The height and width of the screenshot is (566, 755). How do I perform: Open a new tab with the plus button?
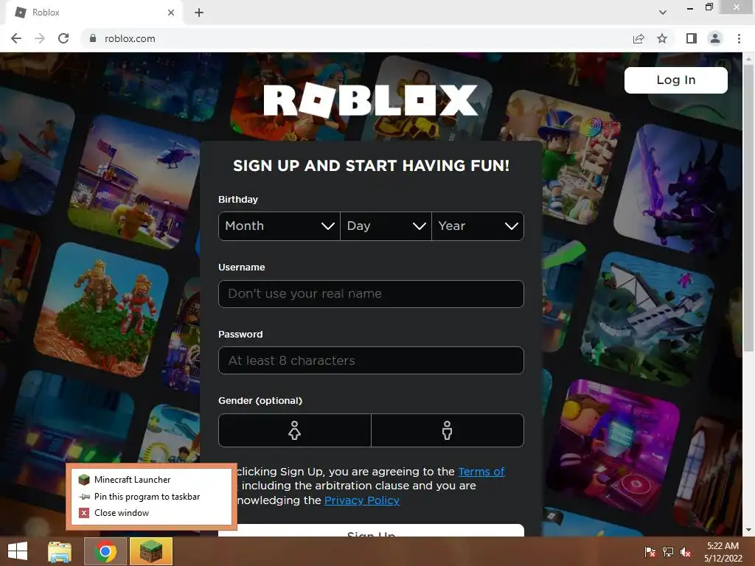coord(199,13)
